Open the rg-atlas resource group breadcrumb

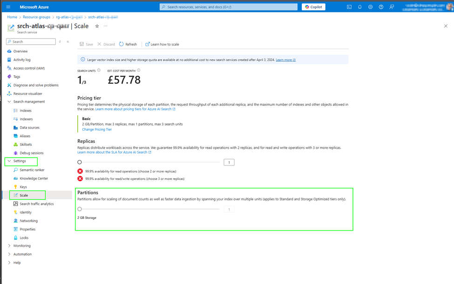pyautogui.click(x=69, y=17)
